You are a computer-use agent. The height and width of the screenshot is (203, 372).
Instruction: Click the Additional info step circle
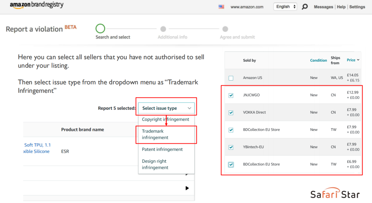(x=163, y=29)
